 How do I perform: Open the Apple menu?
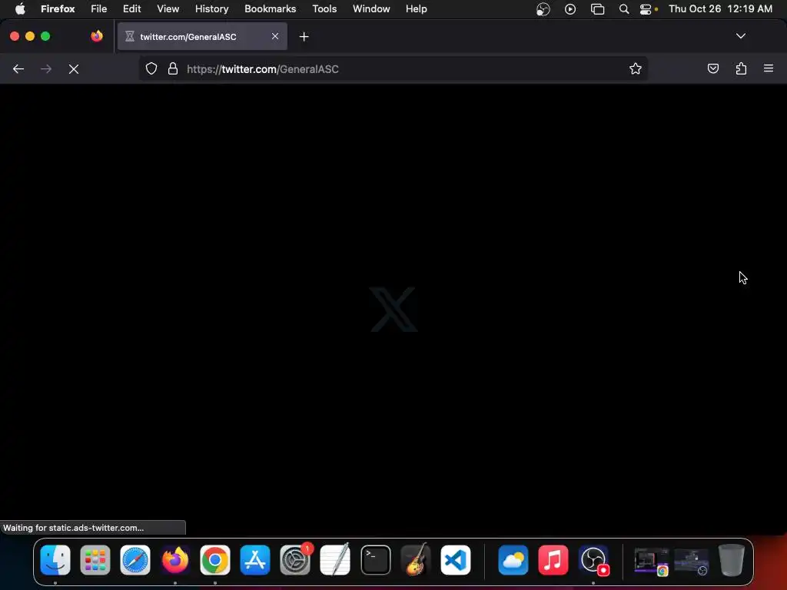click(20, 9)
